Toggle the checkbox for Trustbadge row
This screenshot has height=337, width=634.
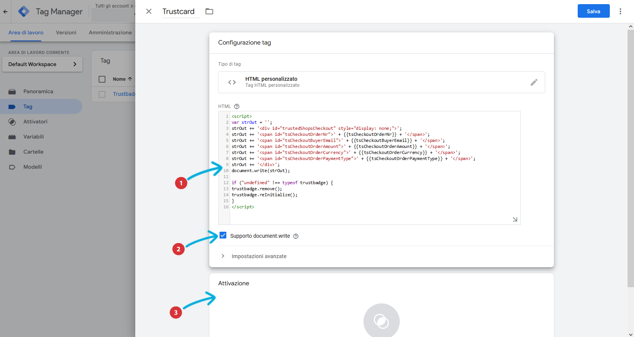102,94
